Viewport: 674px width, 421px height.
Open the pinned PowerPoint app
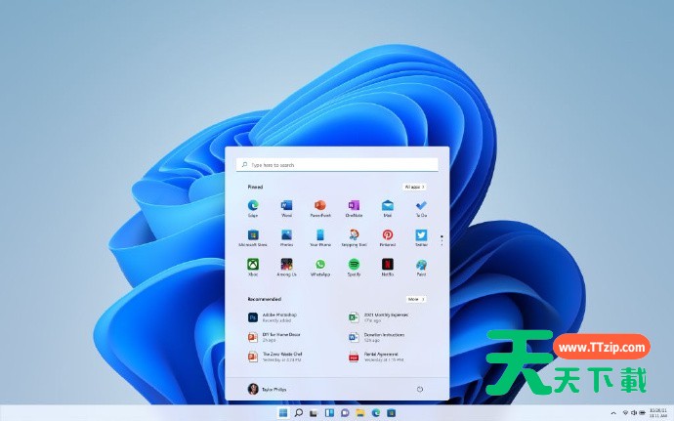(x=320, y=208)
